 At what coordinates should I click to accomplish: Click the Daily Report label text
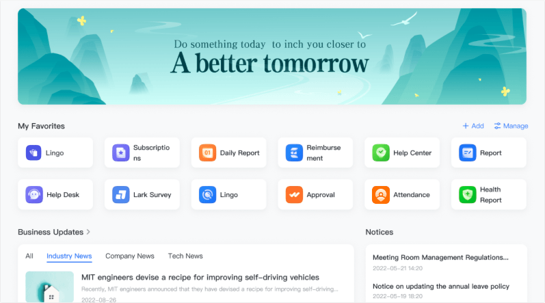click(239, 153)
